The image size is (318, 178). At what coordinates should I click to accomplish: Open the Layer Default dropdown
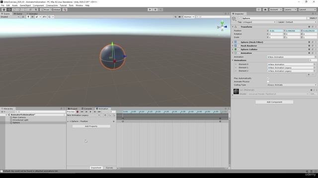pos(301,22)
